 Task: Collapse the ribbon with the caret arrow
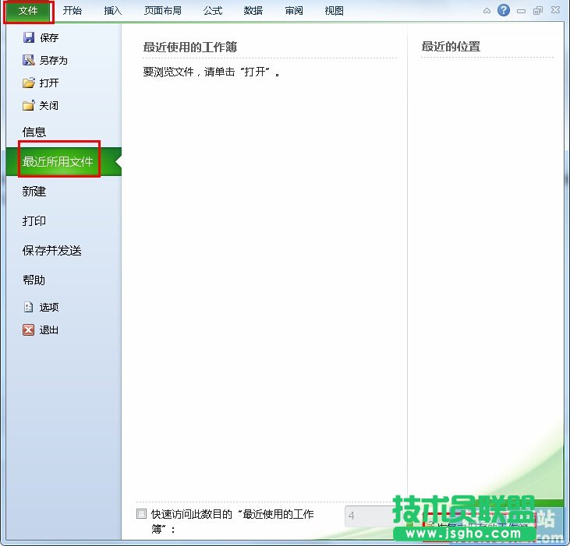point(487,11)
